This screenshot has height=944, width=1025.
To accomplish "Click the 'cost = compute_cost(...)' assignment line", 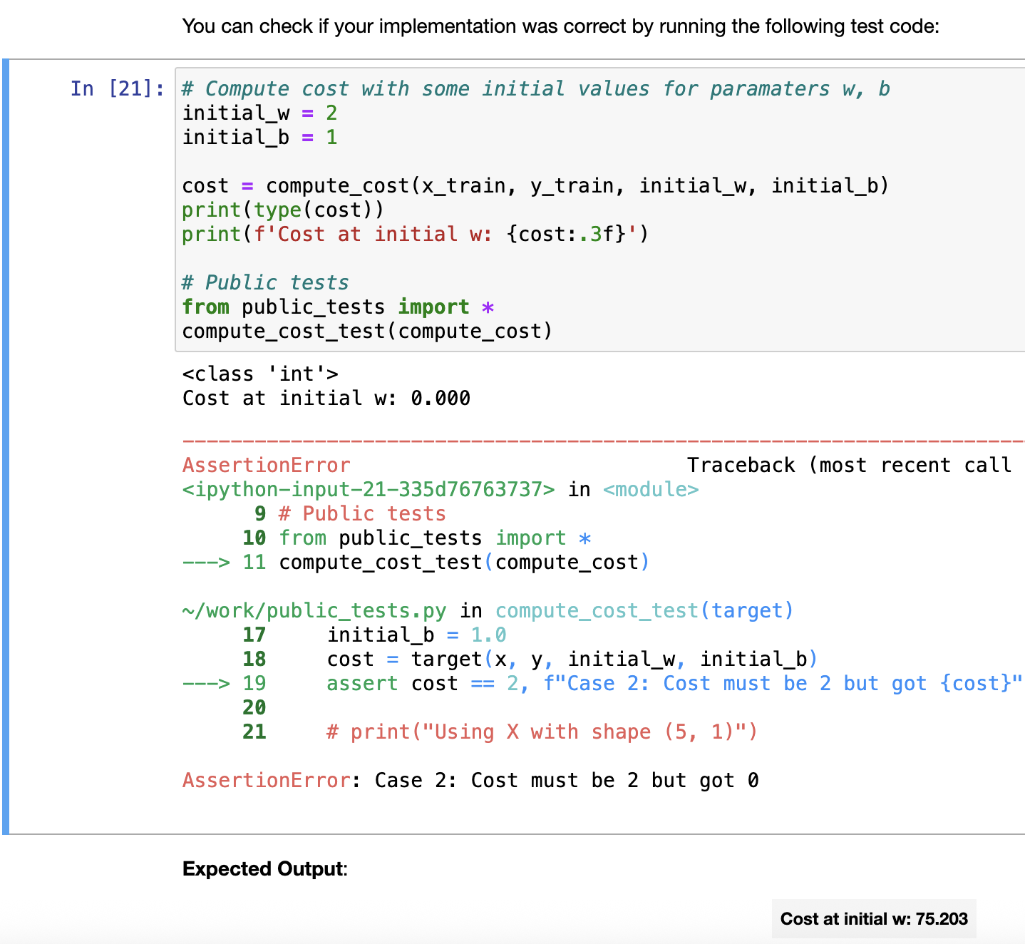I will click(x=535, y=185).
